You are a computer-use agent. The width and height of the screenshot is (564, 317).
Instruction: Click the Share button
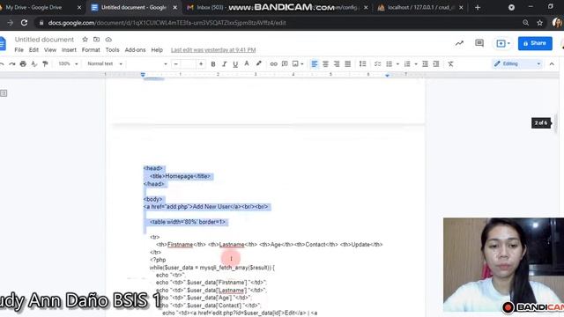tap(535, 43)
